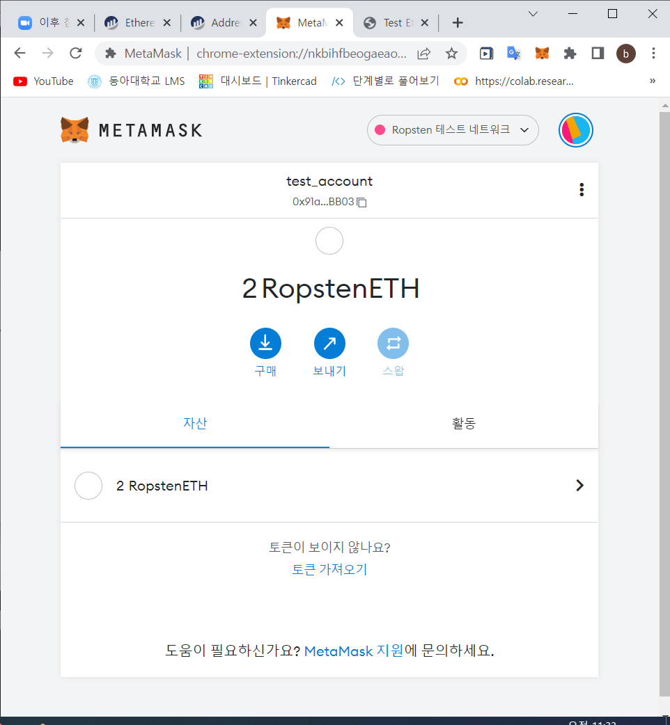Click the Send (보내기) arrow icon
670x725 pixels.
tap(329, 343)
